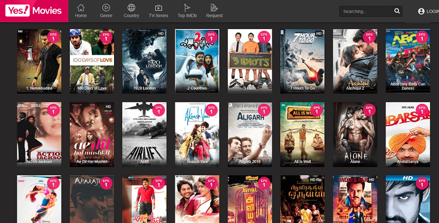Open Akaash Vani movie poster
This screenshot has height=223, width=439.
coord(197,134)
